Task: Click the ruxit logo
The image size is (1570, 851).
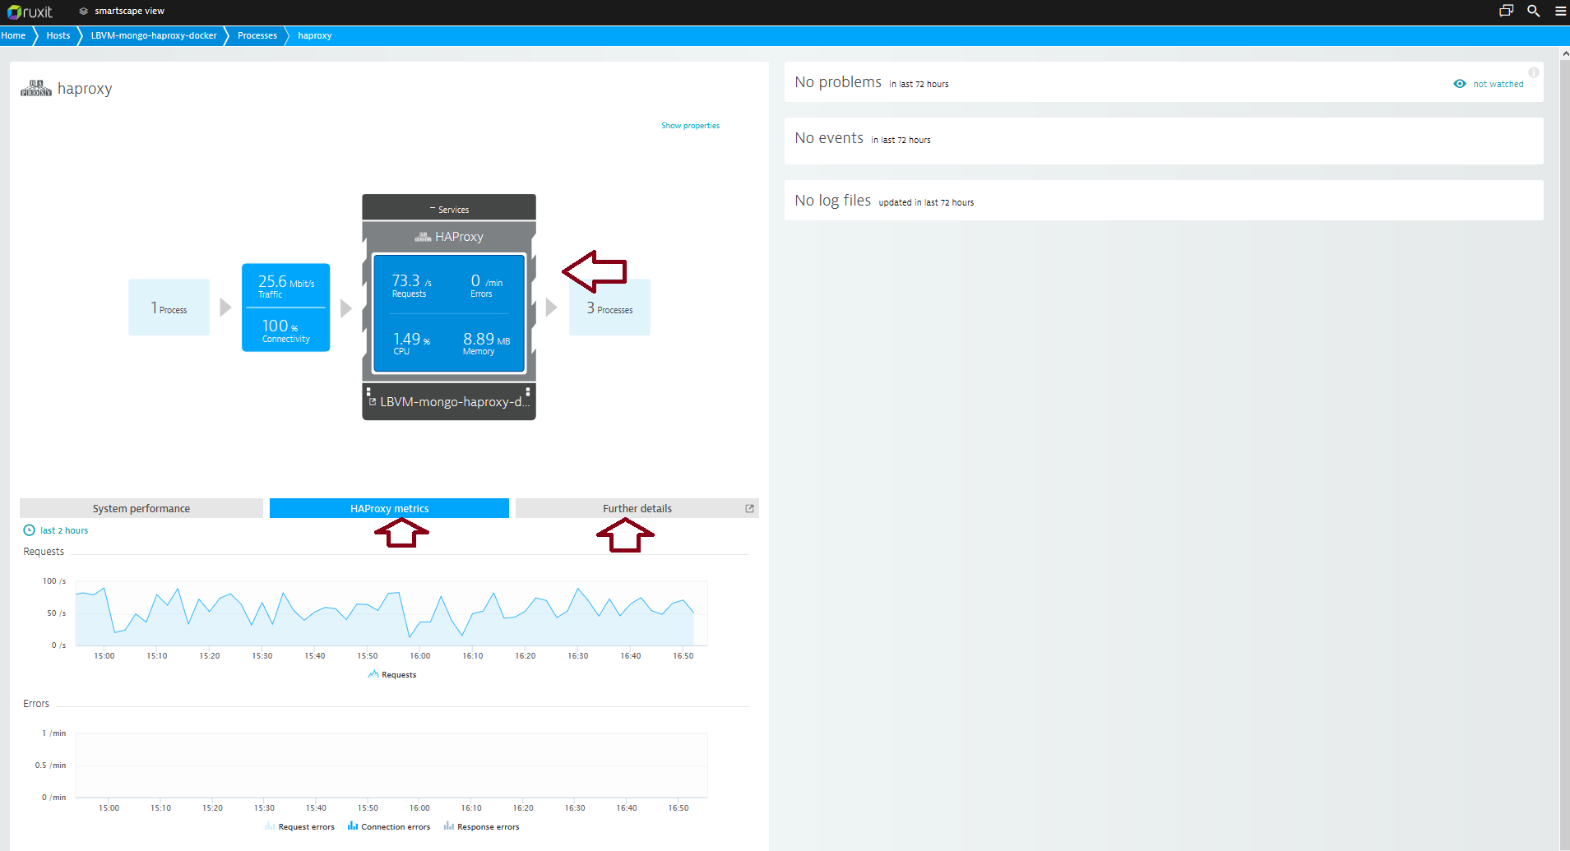Action: 30,12
